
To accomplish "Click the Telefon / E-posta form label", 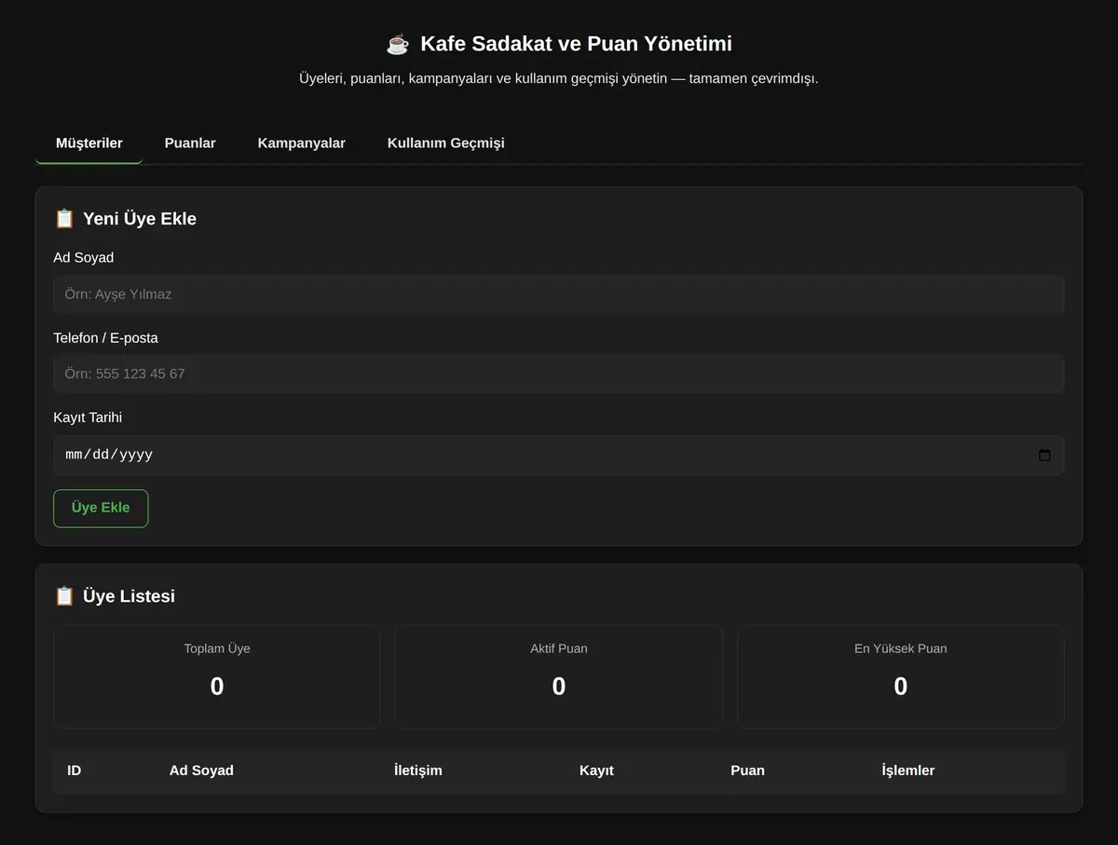I will (x=106, y=337).
